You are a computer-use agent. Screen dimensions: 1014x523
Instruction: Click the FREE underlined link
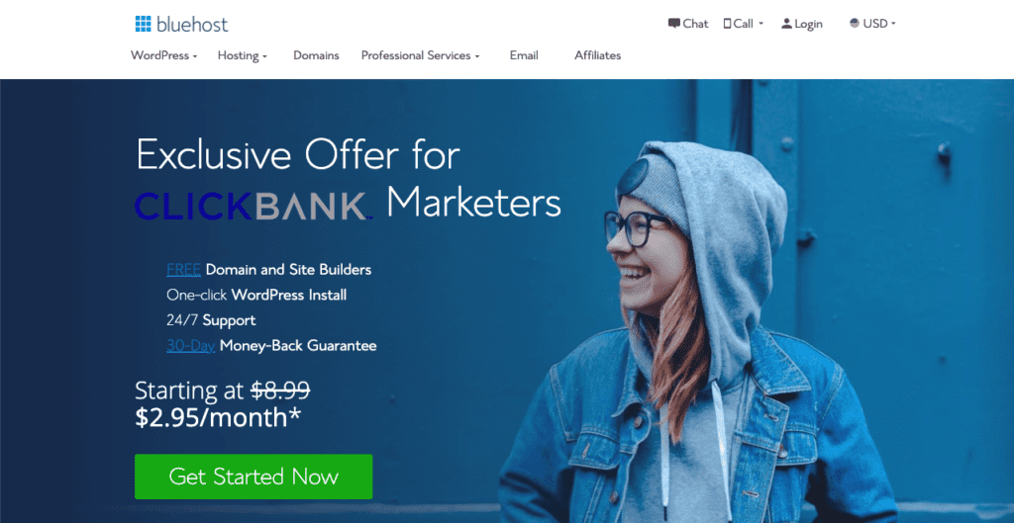click(x=183, y=269)
